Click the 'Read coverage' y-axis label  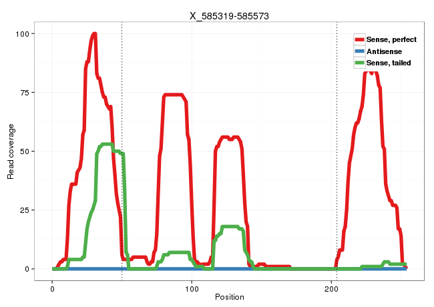tap(11, 151)
